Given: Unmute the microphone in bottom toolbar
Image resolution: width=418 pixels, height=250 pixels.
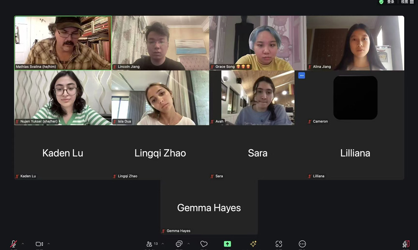Looking at the screenshot, I should [14, 244].
